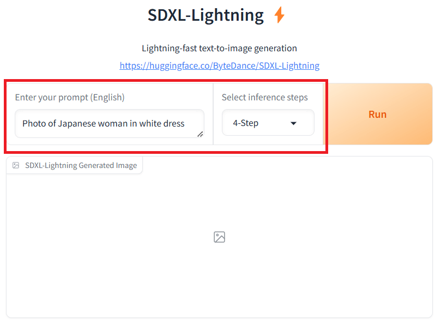Click the lightning bolt icon beside the title
This screenshot has width=441, height=330.
(279, 15)
